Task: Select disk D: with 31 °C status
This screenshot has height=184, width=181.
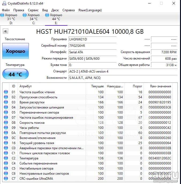Action: [11, 19]
